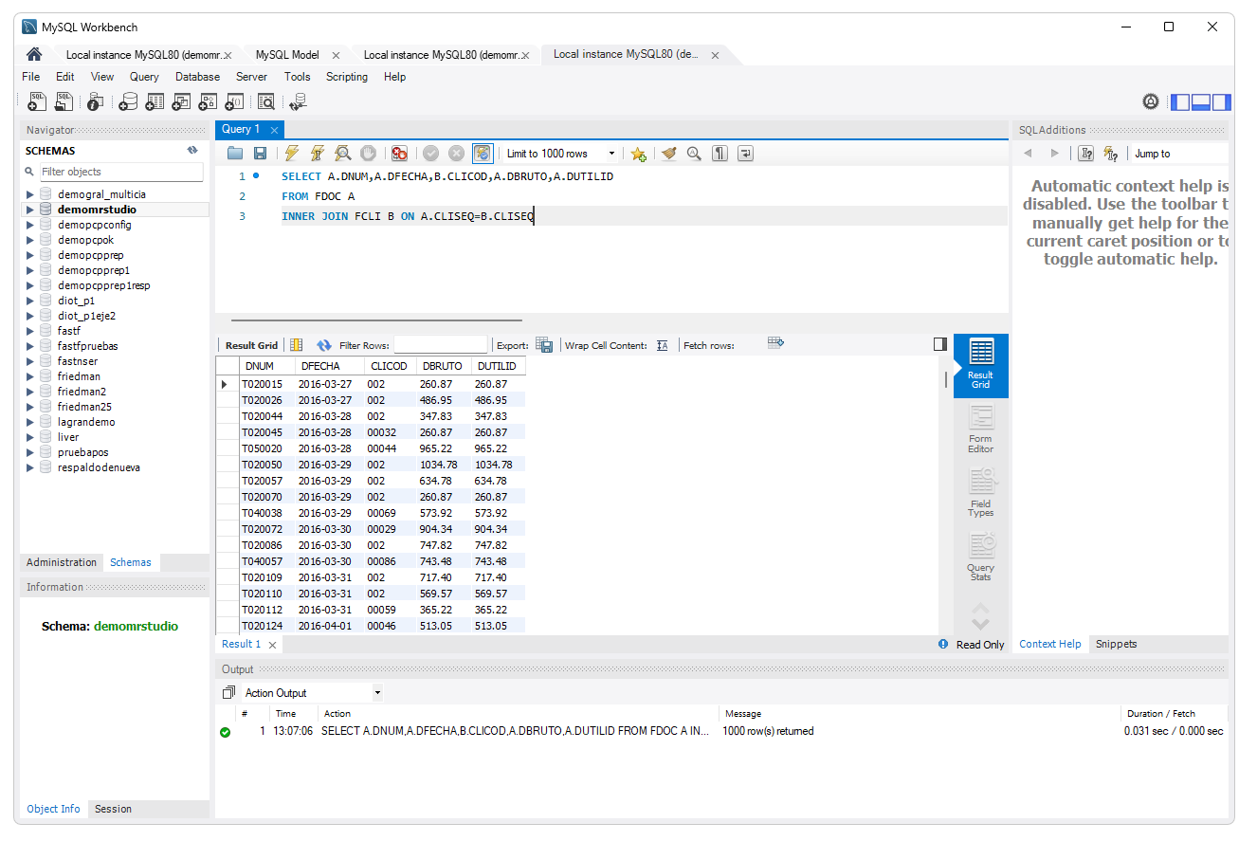Toggle auto-commit mode
1257x841 pixels.
tap(483, 153)
